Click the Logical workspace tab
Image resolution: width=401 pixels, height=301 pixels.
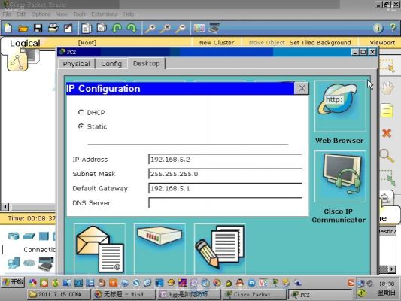(25, 43)
